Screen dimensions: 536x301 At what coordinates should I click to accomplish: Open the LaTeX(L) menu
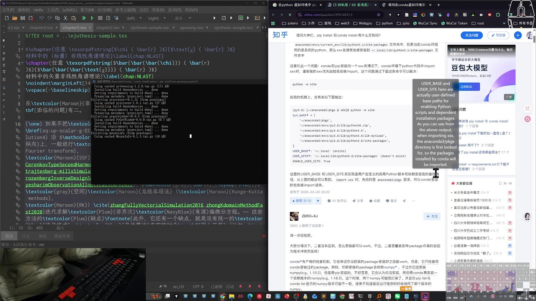click(70, 10)
